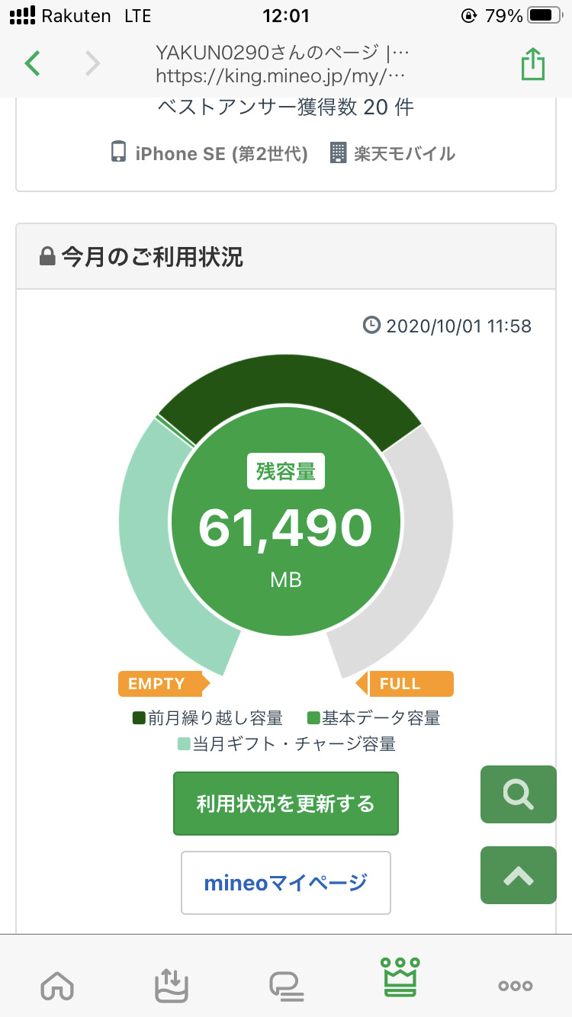Tap the clock icon beside the timestamp

371,326
